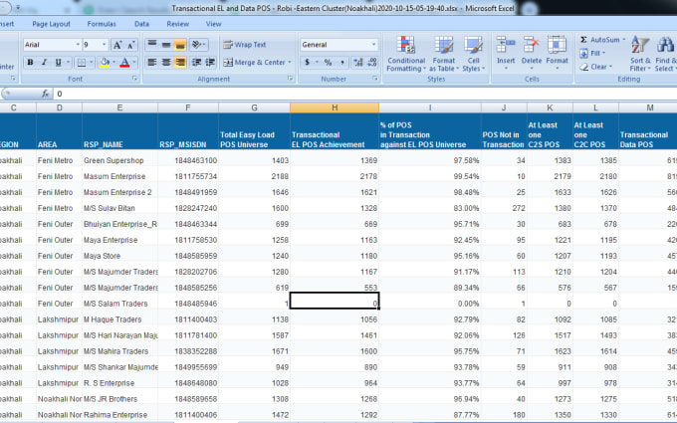Select column F header
The width and height of the screenshot is (677, 423).
click(x=188, y=107)
